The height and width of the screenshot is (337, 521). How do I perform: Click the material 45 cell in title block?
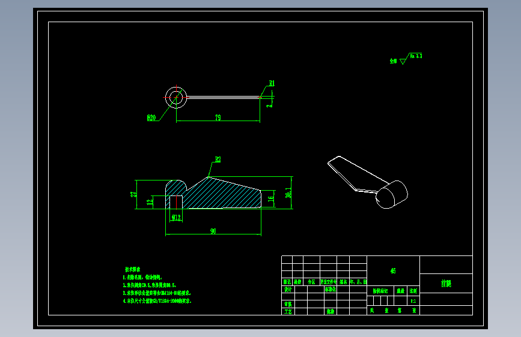point(393,270)
